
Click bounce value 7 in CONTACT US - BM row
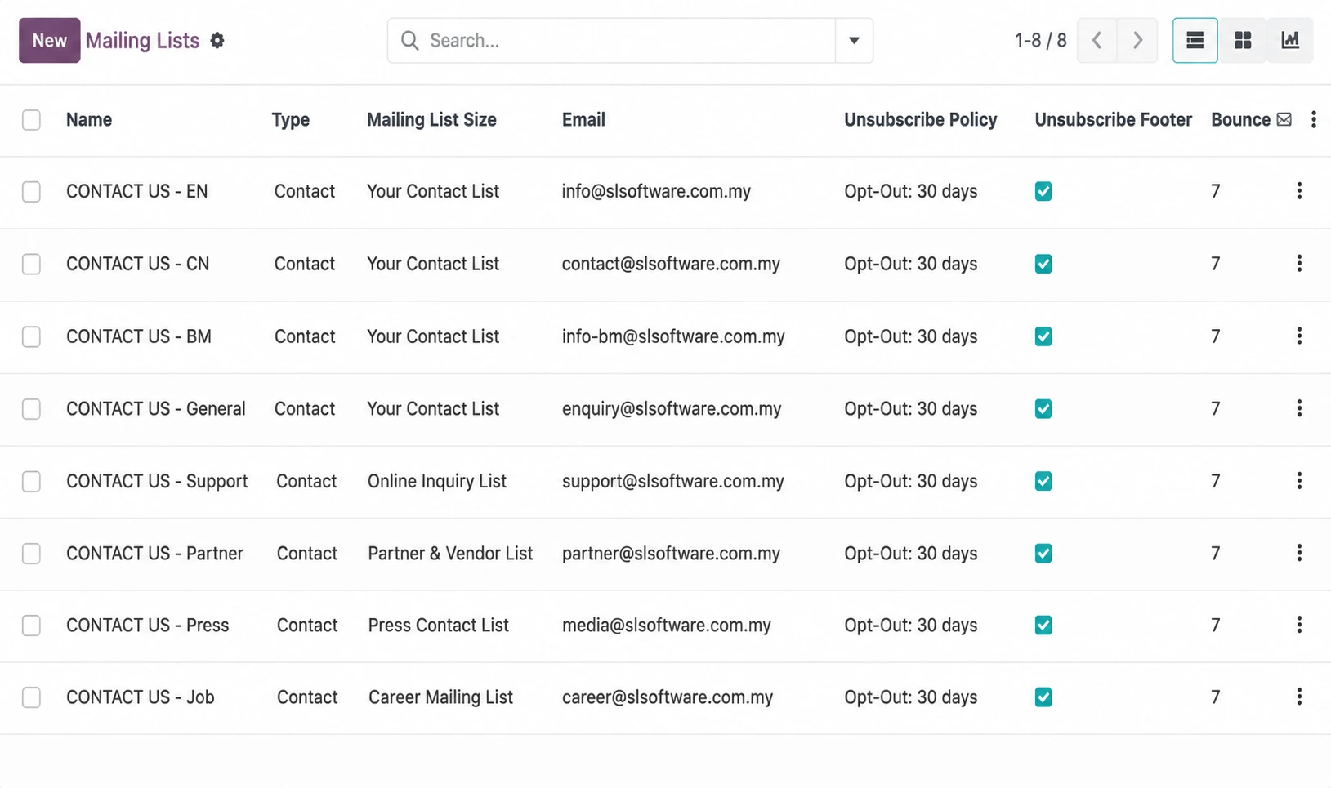pos(1216,336)
